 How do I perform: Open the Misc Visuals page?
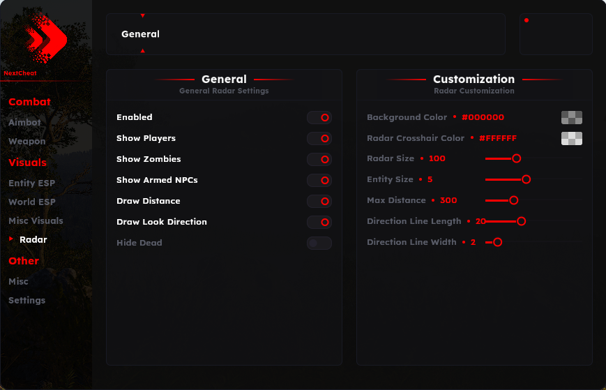pos(36,220)
